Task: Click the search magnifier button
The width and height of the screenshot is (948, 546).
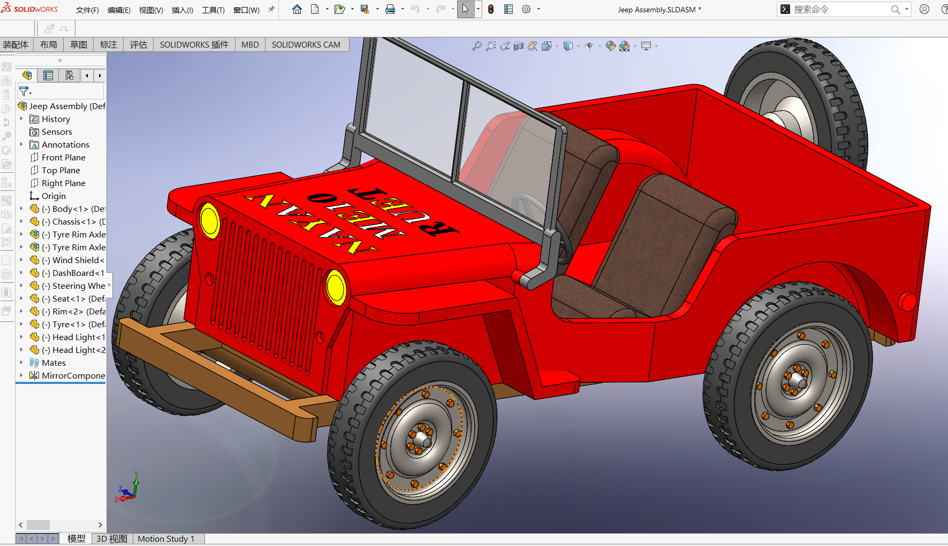Action: [896, 9]
